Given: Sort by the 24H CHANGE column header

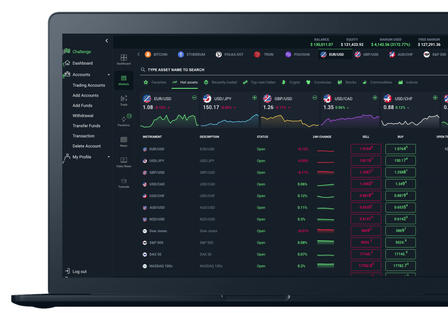Looking at the screenshot, I should [322, 137].
